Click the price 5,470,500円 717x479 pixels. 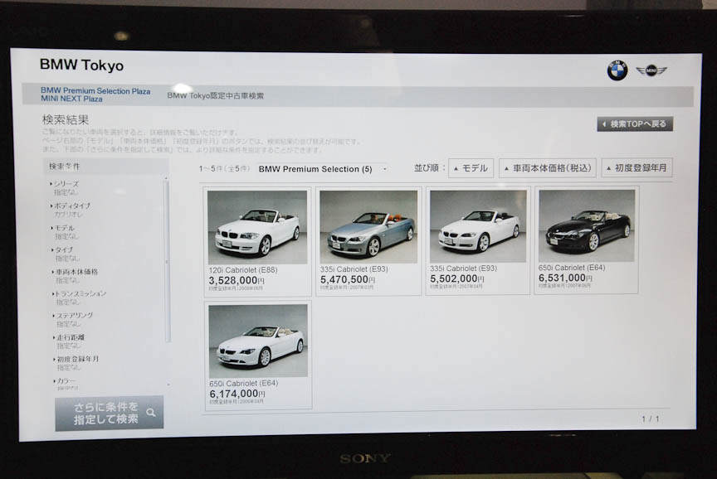pyautogui.click(x=348, y=279)
